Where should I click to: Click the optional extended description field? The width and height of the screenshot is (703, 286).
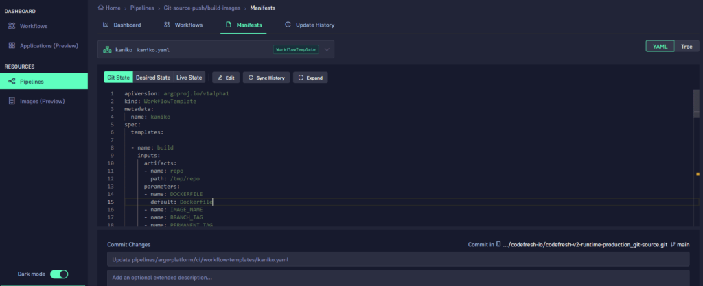coord(398,278)
